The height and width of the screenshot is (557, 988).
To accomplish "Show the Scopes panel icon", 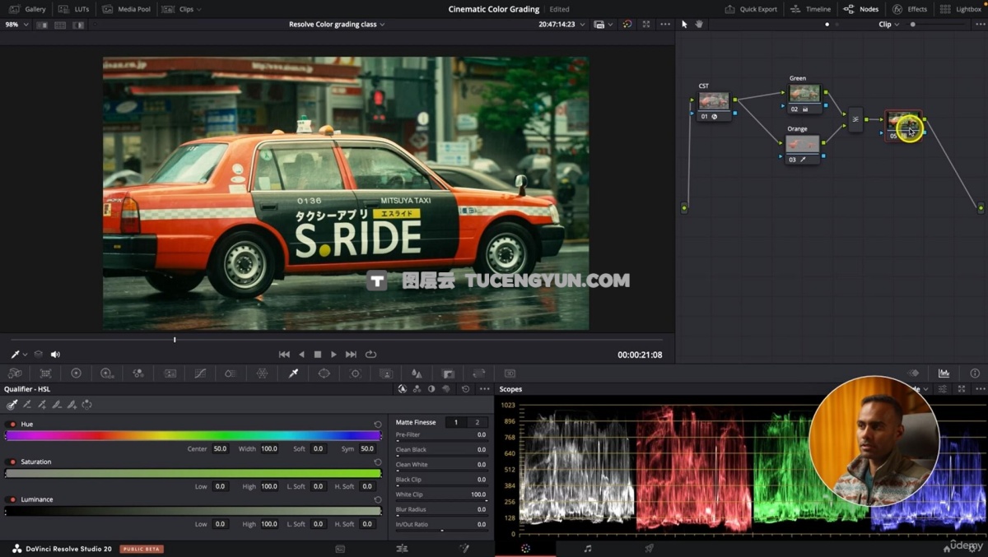I will coord(944,374).
